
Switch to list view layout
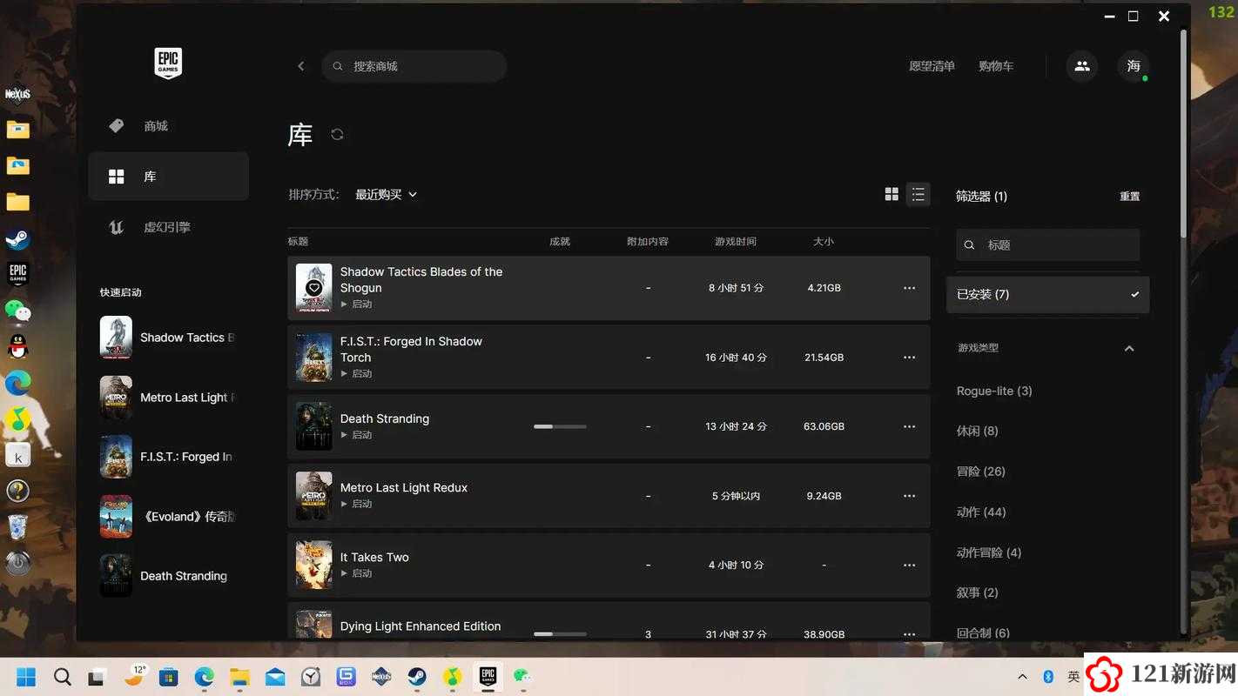tap(918, 194)
